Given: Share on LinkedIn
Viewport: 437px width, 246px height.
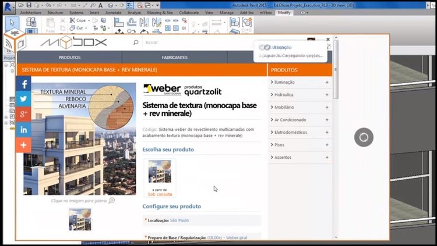Looking at the screenshot, I should pyautogui.click(x=23, y=130).
